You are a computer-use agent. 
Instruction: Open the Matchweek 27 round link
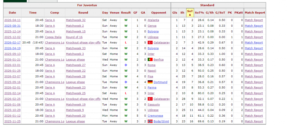[76, 65]
